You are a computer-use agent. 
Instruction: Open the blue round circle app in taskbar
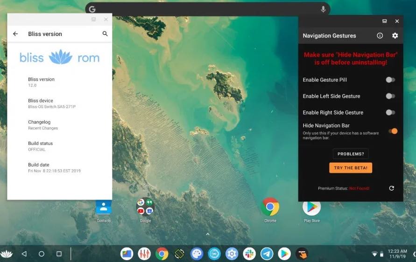click(214, 254)
